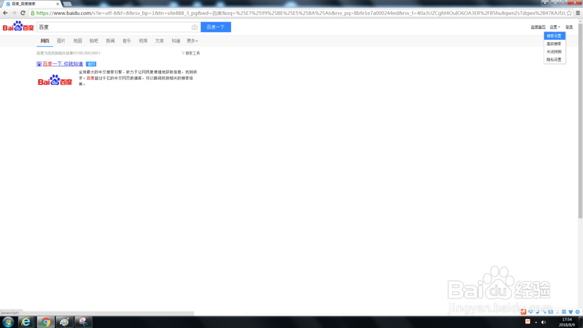
Task: Switch to the 图片 tab
Action: pos(61,41)
